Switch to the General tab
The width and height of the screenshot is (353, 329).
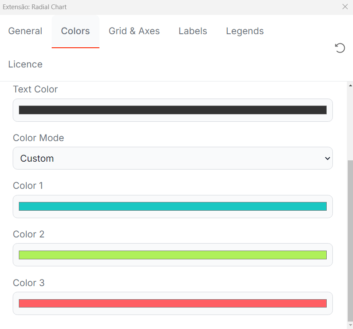[x=25, y=31]
